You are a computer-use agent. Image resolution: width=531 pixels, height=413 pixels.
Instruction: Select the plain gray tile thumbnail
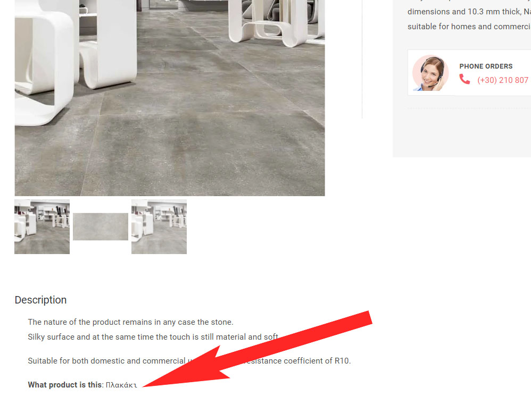(101, 226)
